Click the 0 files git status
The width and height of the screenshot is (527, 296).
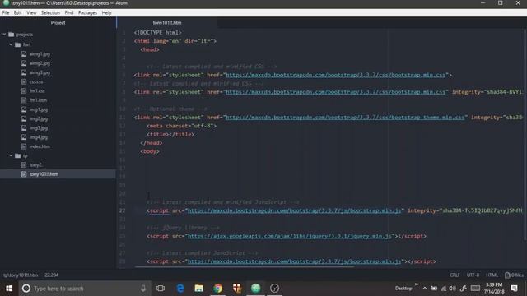(514, 275)
